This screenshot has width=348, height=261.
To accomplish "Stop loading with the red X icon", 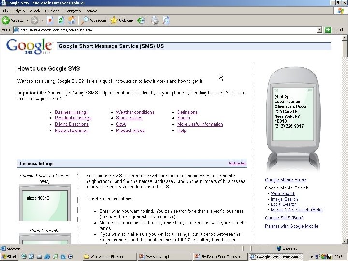I will point(50,20).
